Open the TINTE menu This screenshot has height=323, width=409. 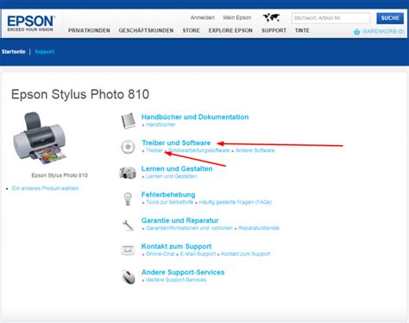302,30
